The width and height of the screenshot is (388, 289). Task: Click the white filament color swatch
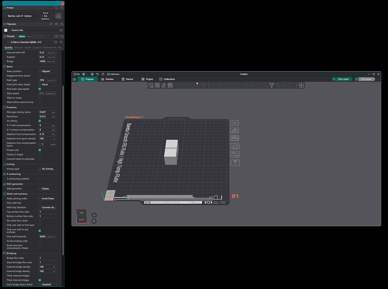point(6,30)
